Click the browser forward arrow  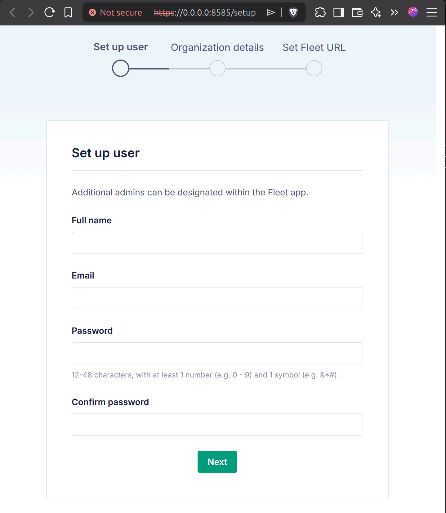pyautogui.click(x=31, y=12)
